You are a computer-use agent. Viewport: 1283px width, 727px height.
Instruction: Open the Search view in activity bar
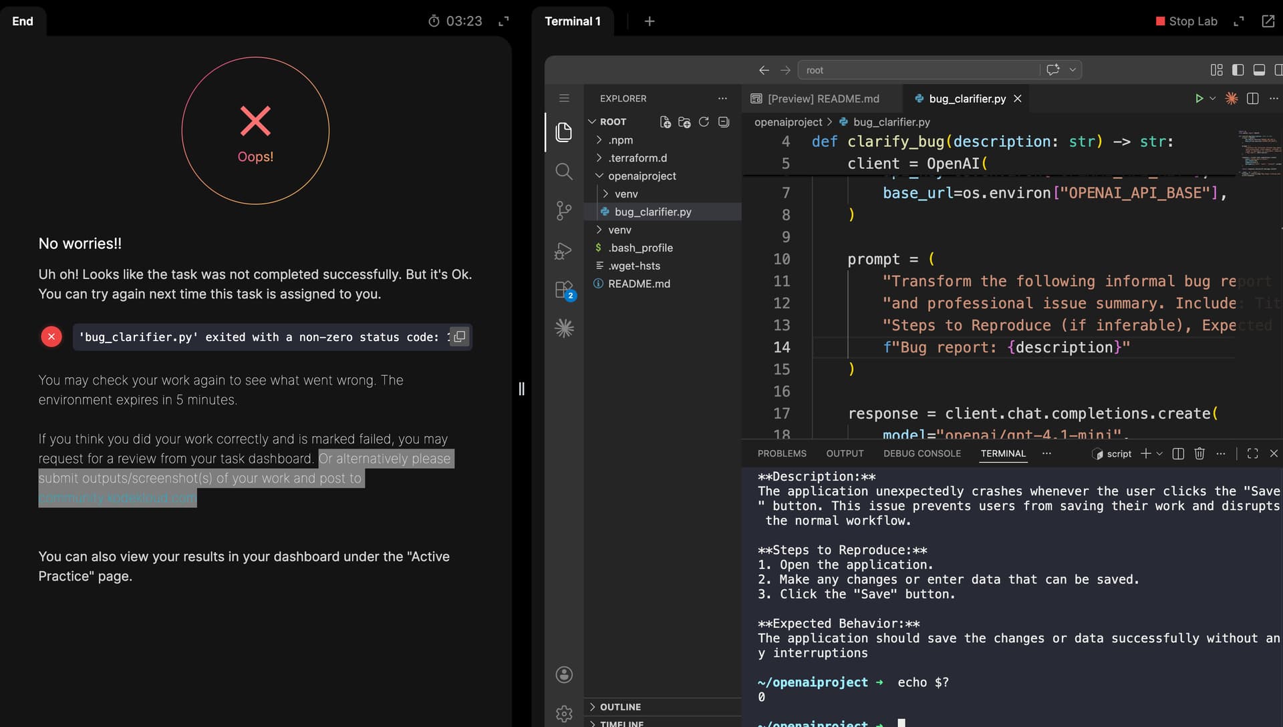click(563, 172)
